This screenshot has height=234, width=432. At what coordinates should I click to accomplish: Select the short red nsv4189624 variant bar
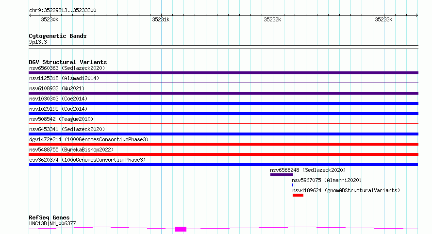[298, 195]
